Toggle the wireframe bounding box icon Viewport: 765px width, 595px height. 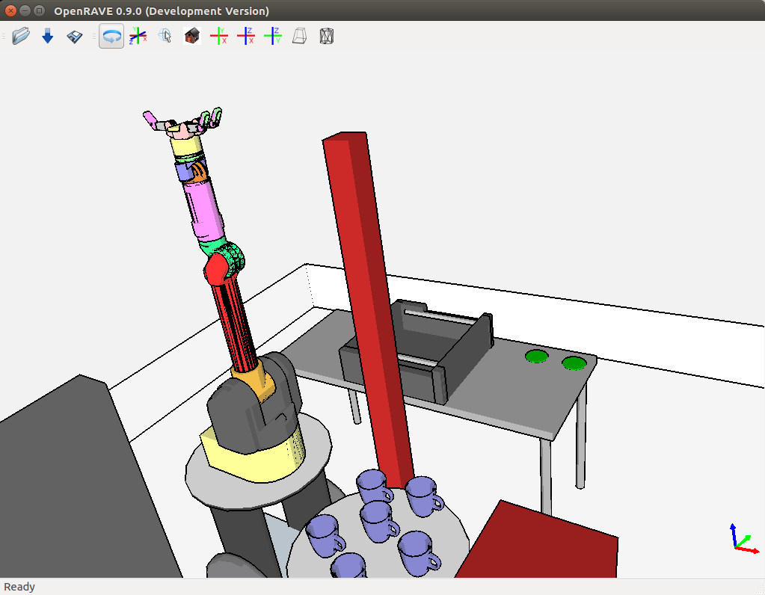point(326,36)
